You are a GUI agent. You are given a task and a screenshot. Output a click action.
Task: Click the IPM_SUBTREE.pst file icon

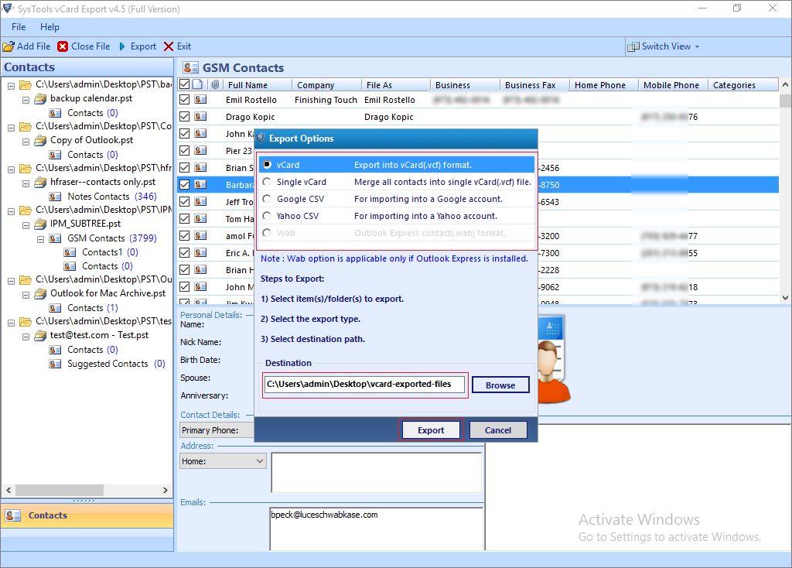pyautogui.click(x=40, y=224)
